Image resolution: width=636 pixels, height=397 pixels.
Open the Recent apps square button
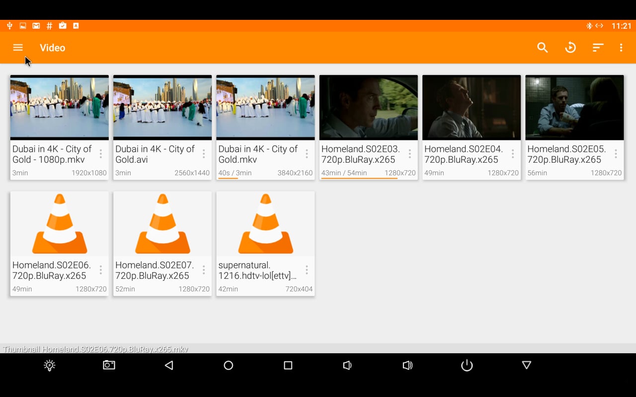(x=288, y=365)
